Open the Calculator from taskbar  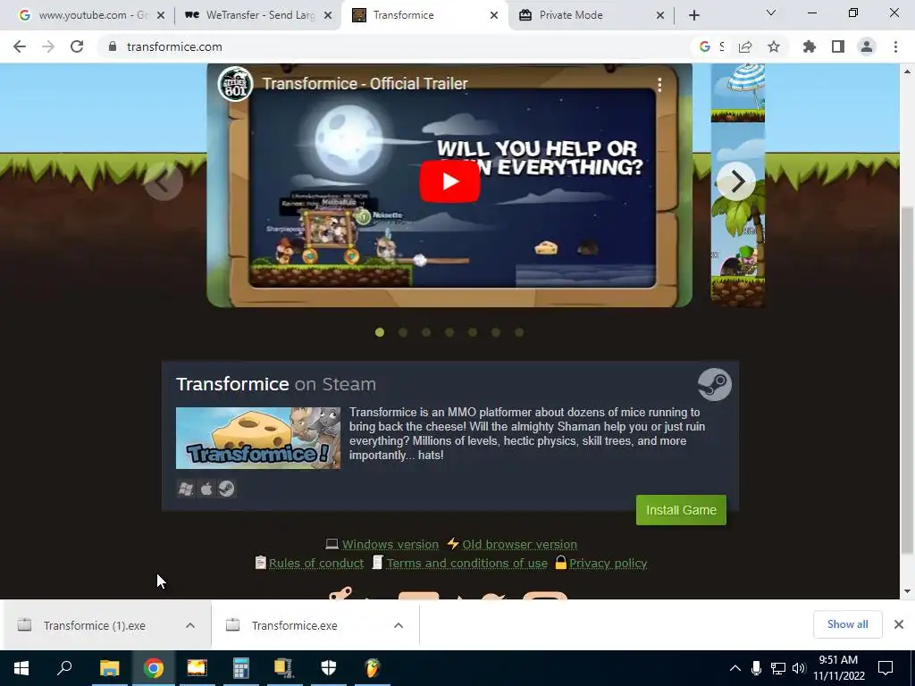(x=241, y=668)
